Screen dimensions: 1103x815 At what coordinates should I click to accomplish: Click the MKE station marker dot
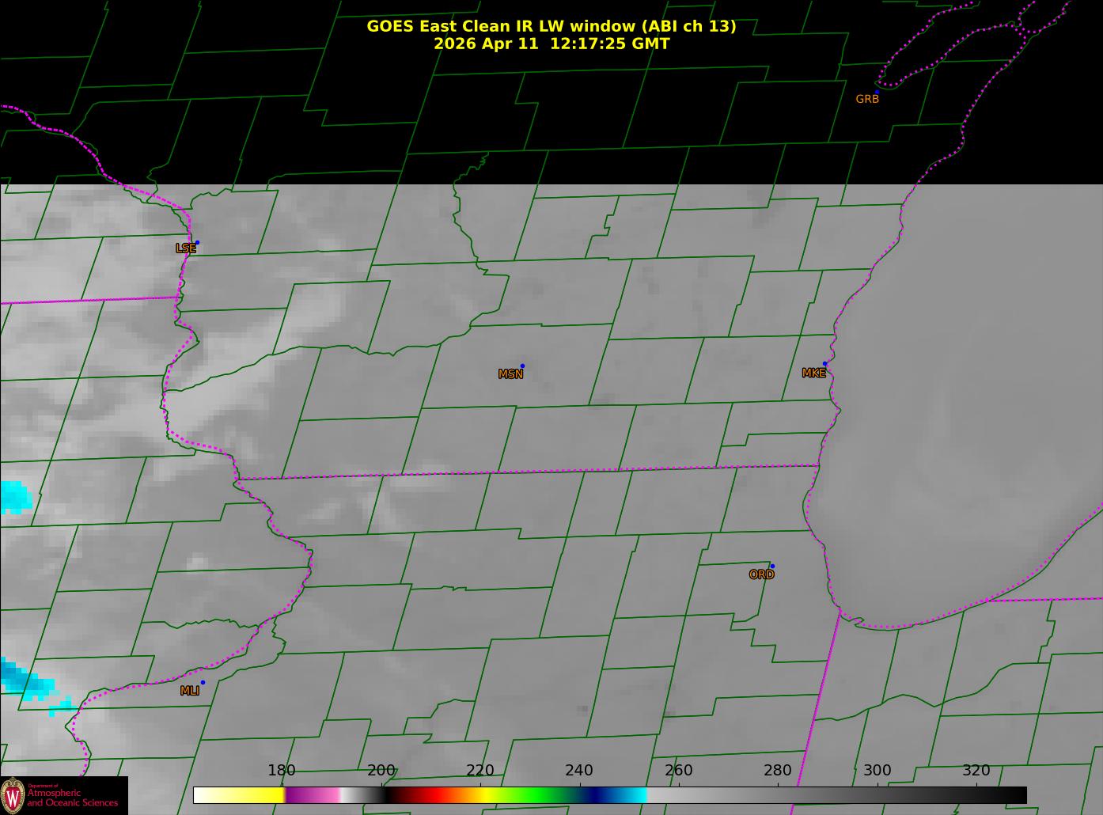coord(824,364)
